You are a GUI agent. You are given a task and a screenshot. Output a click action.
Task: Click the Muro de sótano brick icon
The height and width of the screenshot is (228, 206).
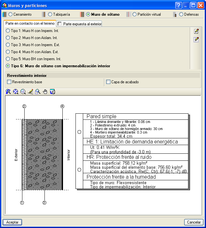tap(82, 14)
